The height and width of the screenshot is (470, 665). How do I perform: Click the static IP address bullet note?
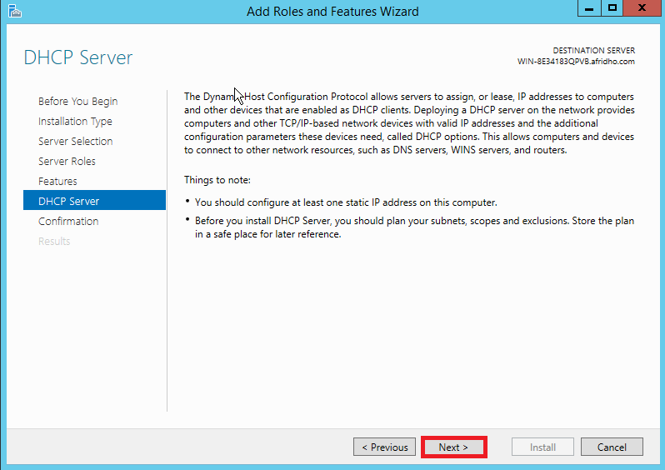pos(346,202)
